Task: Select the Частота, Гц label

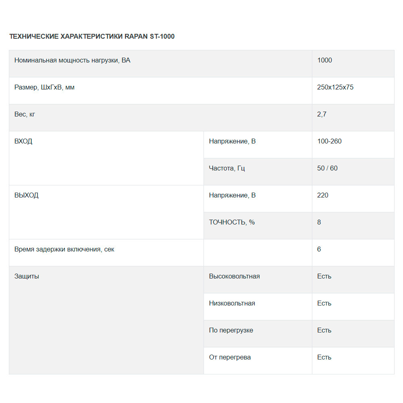Action: point(226,168)
